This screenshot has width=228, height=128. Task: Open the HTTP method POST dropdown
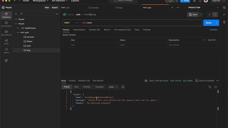pyautogui.click(x=71, y=23)
